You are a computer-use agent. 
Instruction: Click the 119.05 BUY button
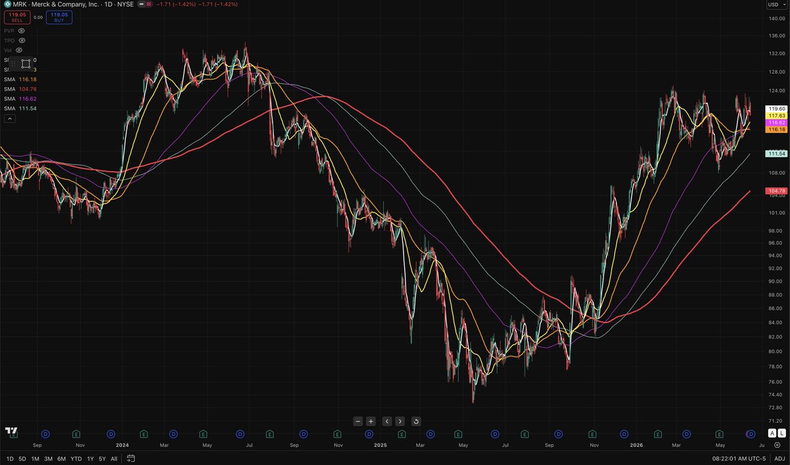coord(59,17)
